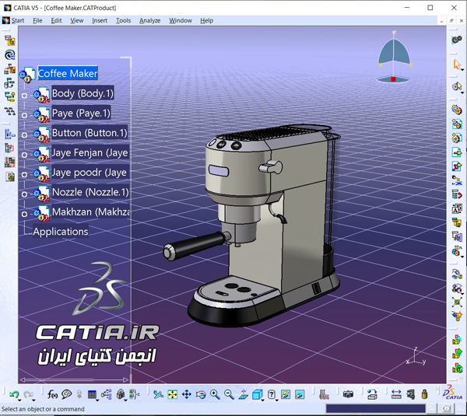The height and width of the screenshot is (416, 467).
Task: Open the Edit menu
Action: point(56,20)
